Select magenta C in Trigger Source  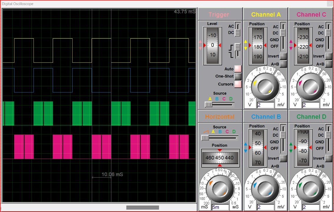[x=224, y=99]
